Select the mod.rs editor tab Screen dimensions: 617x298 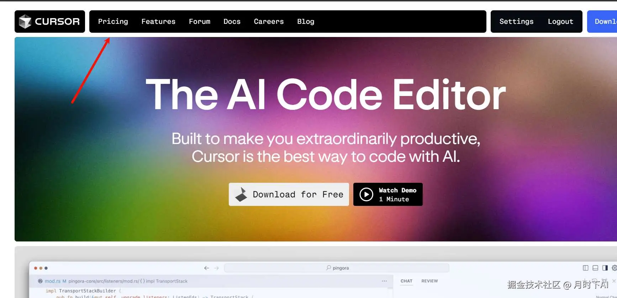tap(52, 281)
